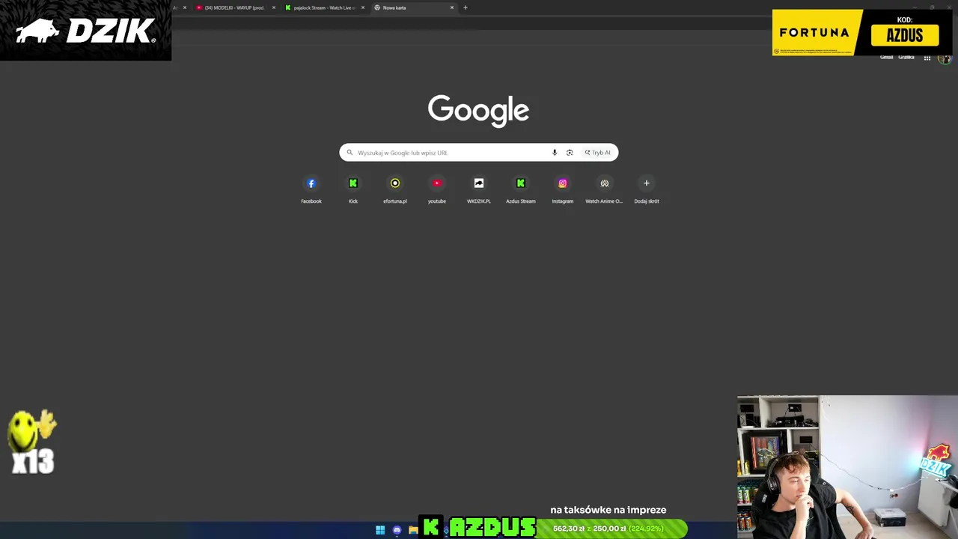The width and height of the screenshot is (958, 539).
Task: Open the Gmail link
Action: click(x=886, y=58)
